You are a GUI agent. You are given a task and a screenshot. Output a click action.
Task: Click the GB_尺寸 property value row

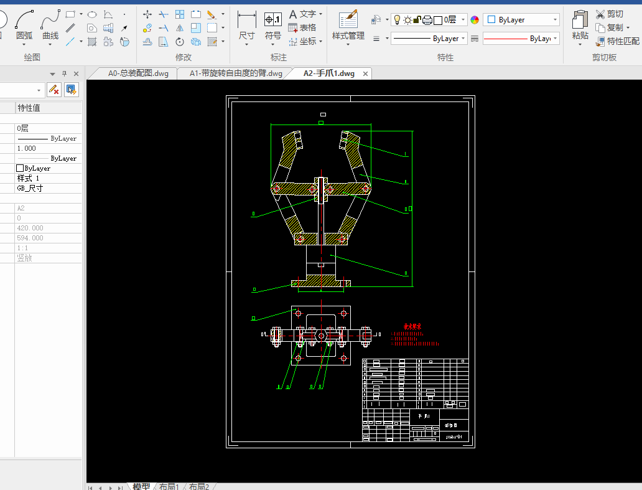tap(49, 189)
